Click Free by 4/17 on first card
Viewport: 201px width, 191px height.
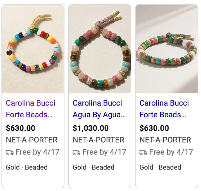(x=37, y=152)
